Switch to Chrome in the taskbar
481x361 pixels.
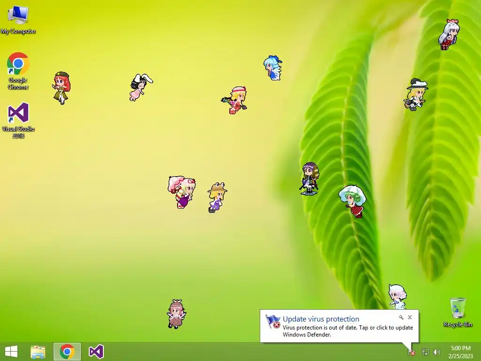(x=67, y=352)
